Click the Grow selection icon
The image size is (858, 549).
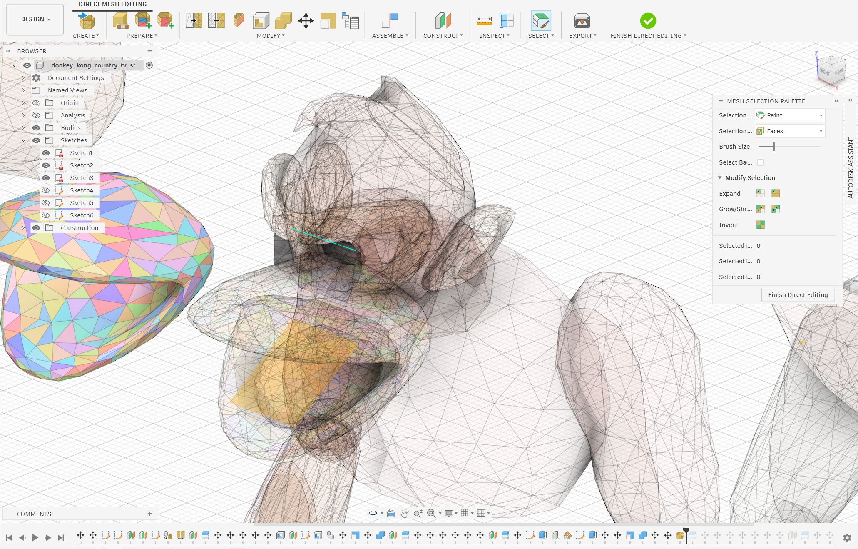point(760,209)
